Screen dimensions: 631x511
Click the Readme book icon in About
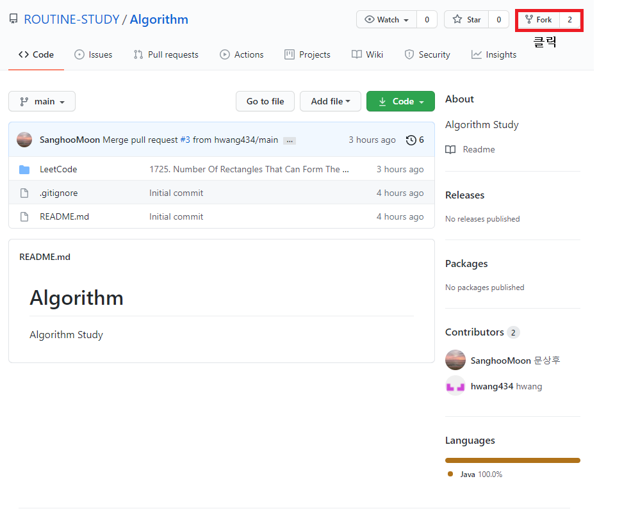[450, 150]
